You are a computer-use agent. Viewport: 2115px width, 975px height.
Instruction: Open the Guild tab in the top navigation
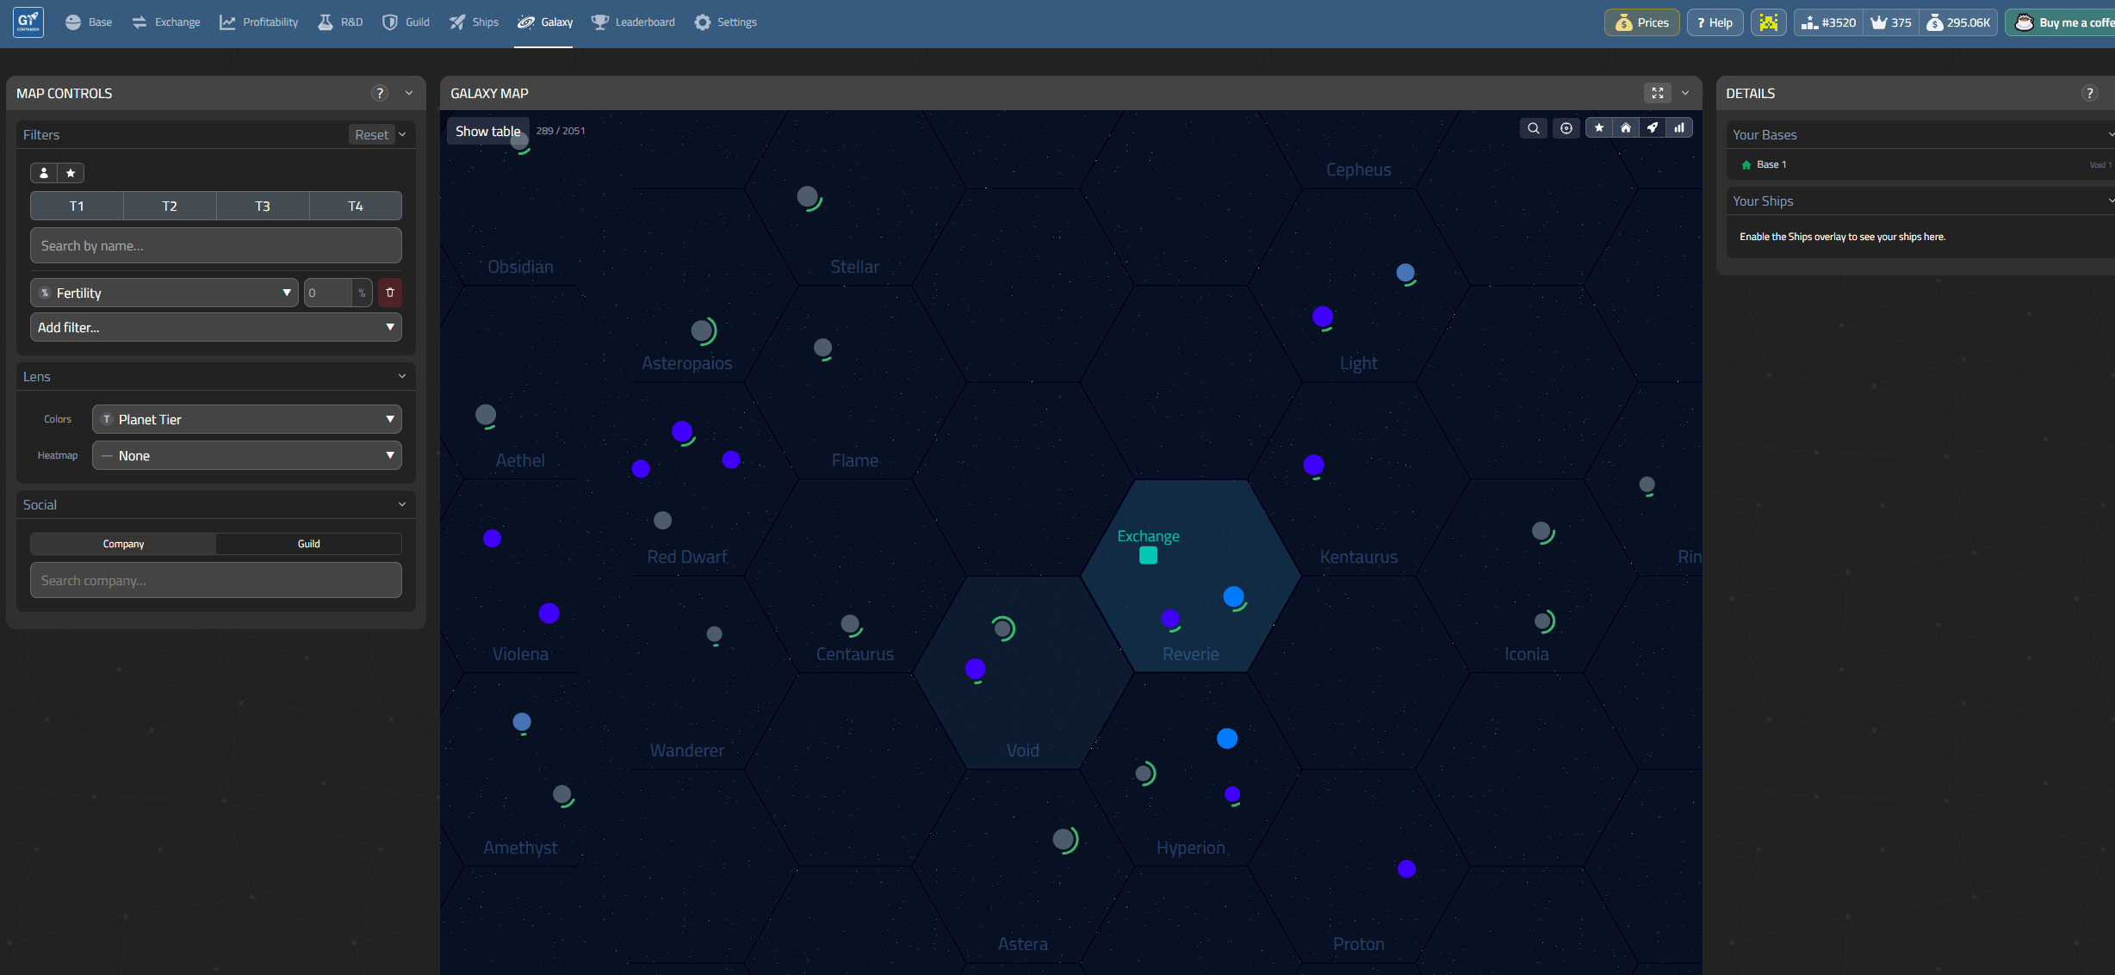pos(406,22)
